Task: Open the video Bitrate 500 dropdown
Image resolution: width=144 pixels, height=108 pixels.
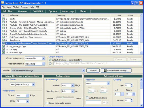Action: (27, 96)
